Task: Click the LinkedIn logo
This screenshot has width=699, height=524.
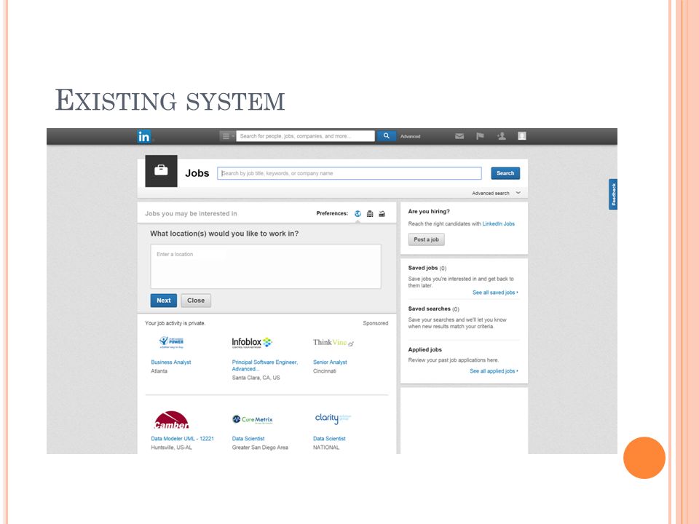Action: [x=144, y=136]
